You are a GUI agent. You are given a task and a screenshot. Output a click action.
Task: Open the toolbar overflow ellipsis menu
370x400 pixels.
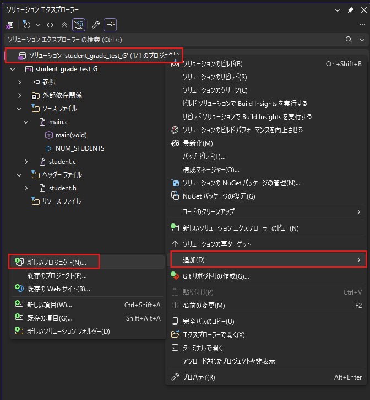pos(362,25)
